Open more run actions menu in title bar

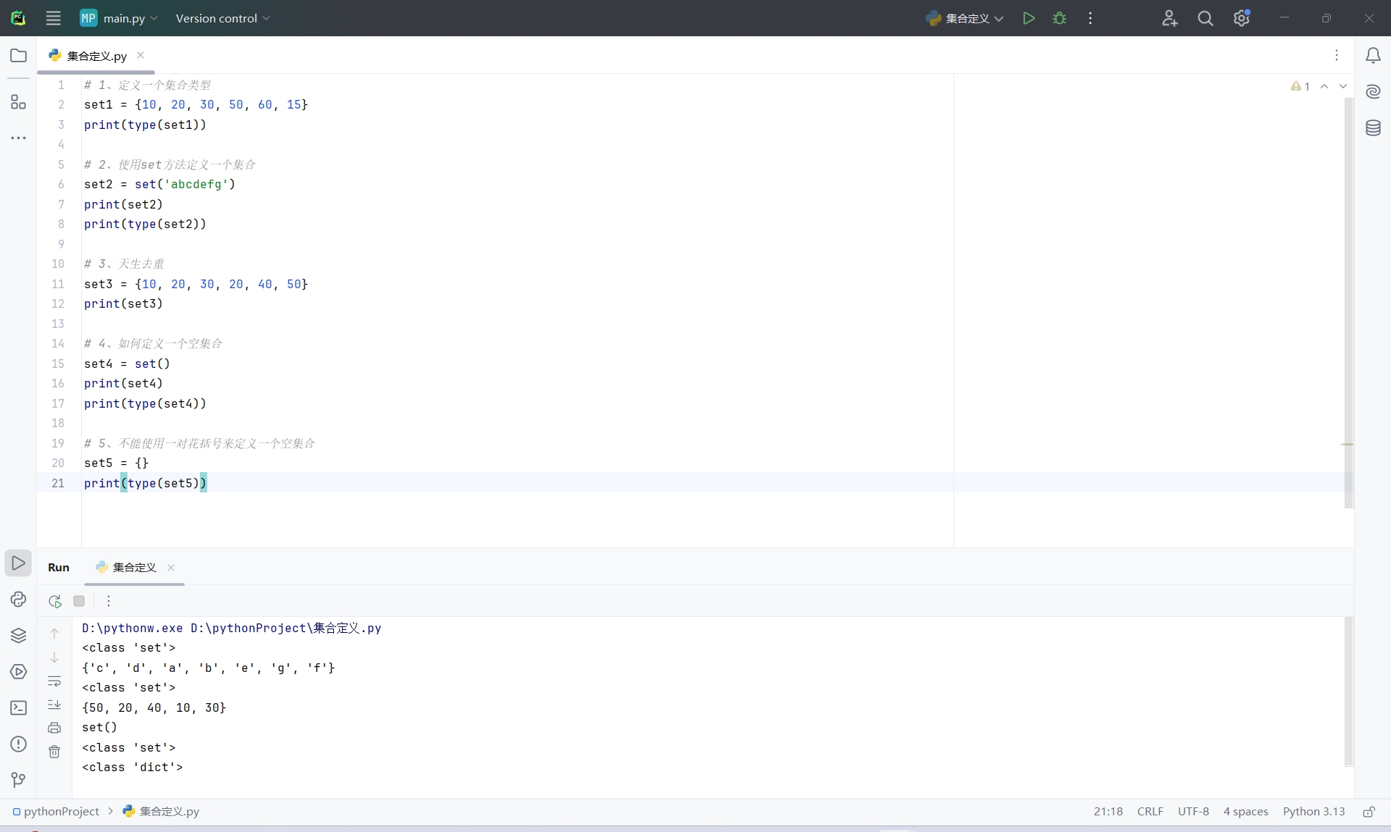coord(1090,18)
